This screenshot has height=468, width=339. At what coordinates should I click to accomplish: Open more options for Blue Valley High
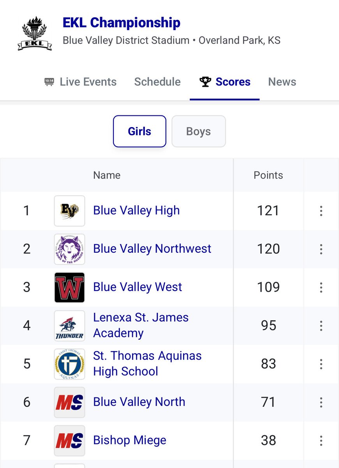321,211
